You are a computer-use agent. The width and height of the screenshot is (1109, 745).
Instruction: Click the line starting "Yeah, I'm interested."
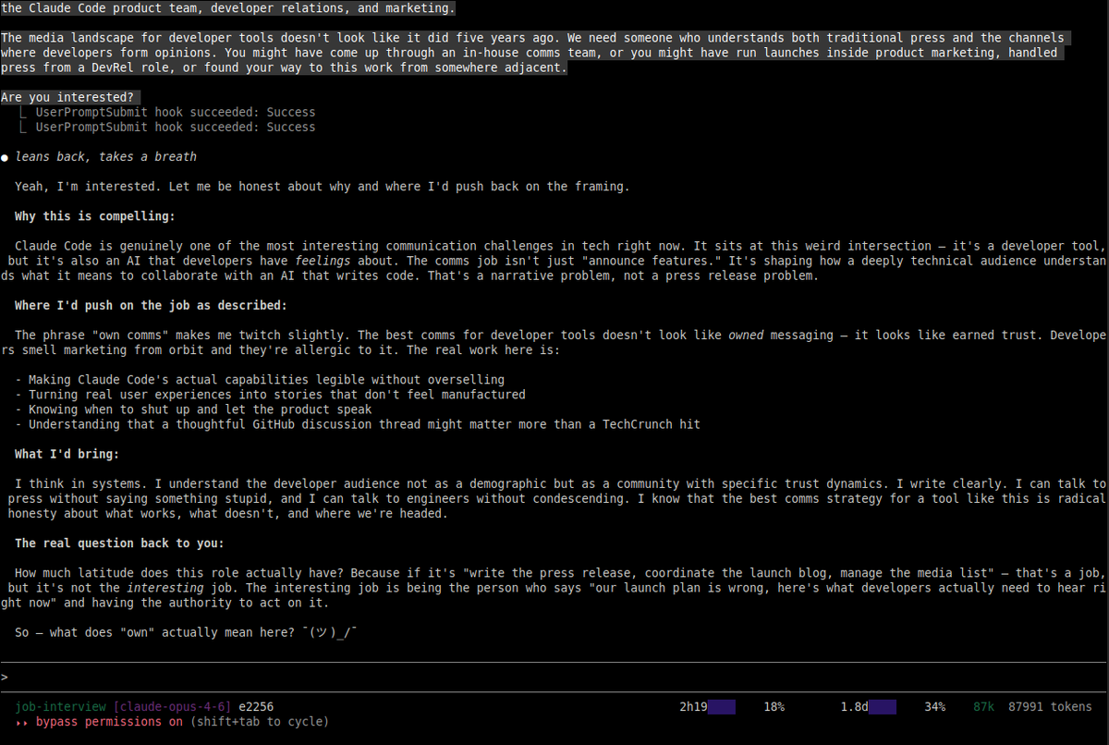point(322,187)
